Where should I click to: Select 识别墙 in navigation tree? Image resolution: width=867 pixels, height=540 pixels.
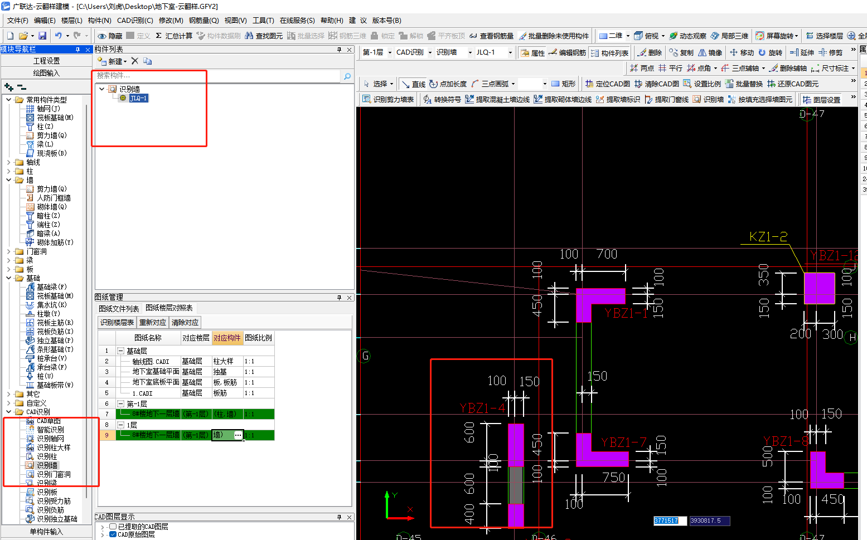click(x=47, y=465)
